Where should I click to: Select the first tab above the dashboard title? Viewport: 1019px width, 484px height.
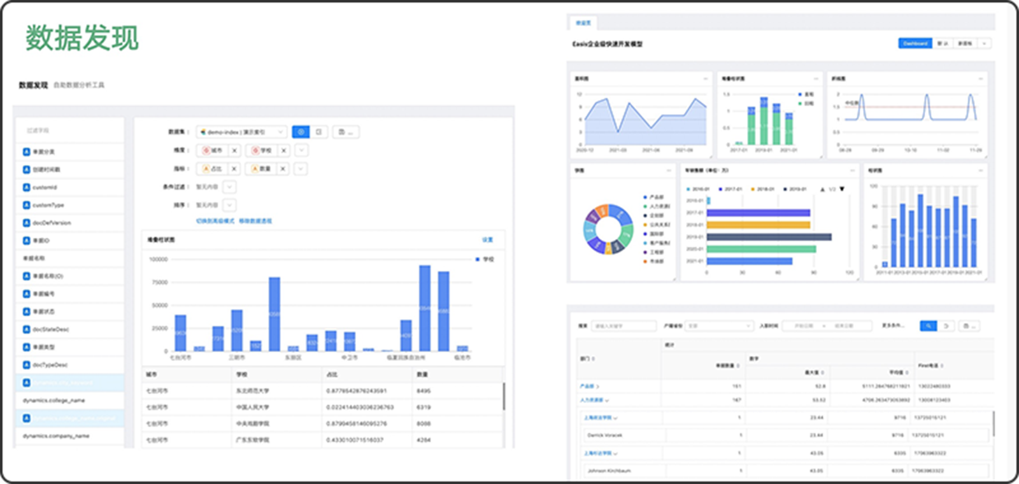[583, 23]
